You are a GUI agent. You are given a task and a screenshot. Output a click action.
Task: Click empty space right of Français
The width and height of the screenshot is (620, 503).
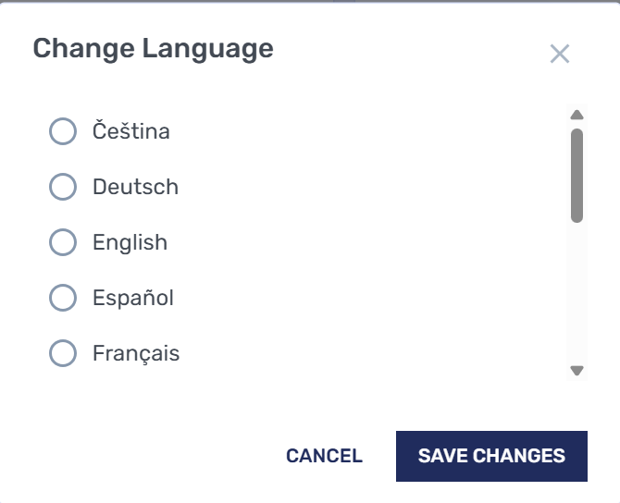(370, 353)
